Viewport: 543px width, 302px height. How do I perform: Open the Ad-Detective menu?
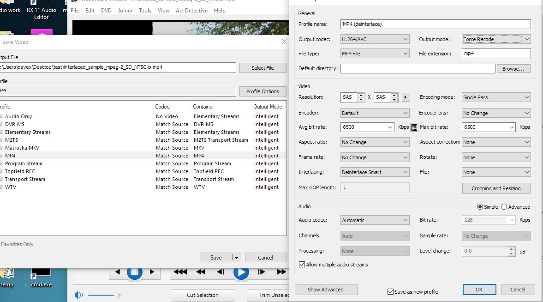pos(191,11)
